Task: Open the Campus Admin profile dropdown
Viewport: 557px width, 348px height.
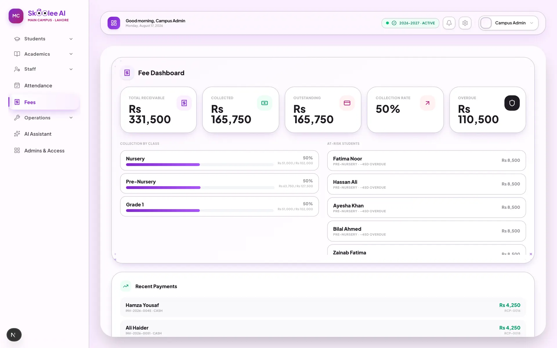Action: (509, 23)
